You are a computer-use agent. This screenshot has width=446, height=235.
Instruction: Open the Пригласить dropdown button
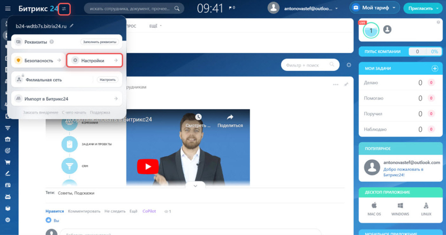pos(423,8)
